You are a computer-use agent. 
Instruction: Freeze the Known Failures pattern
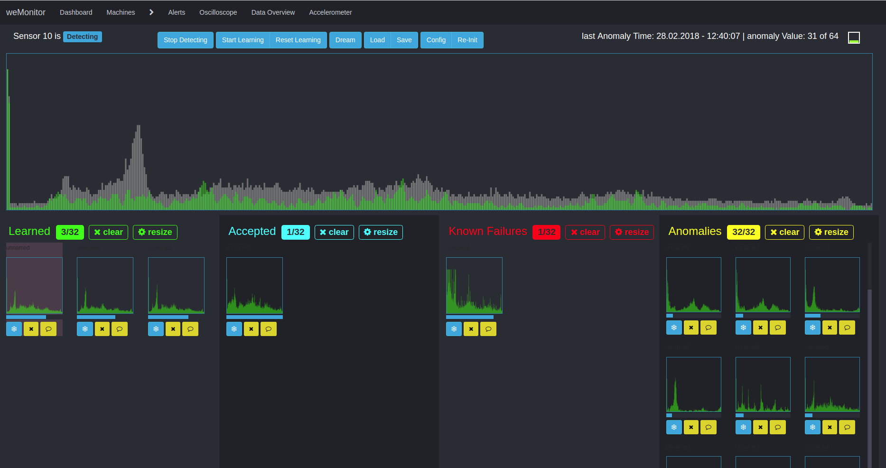point(454,329)
